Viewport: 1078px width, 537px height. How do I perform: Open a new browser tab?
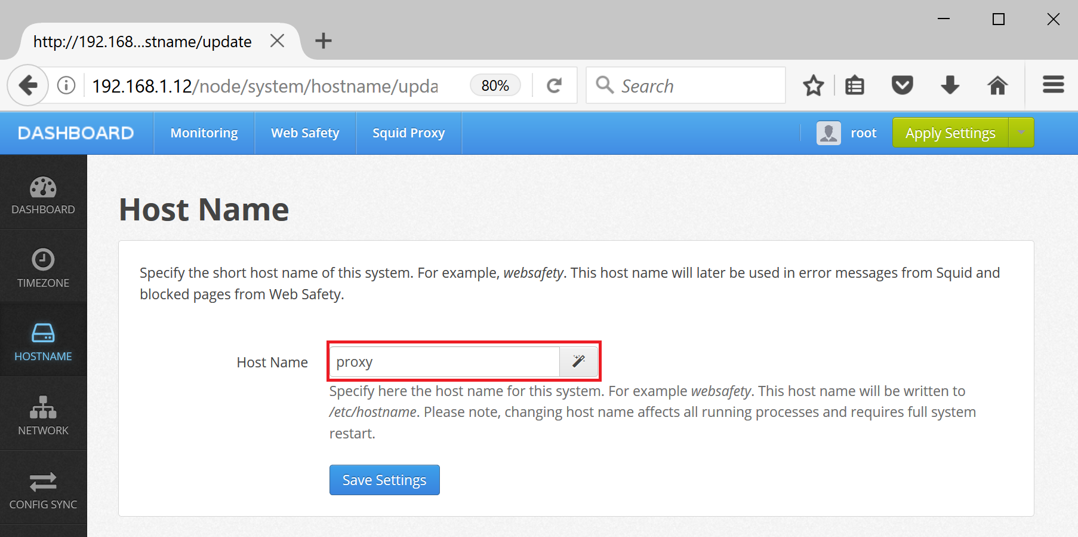click(x=323, y=41)
